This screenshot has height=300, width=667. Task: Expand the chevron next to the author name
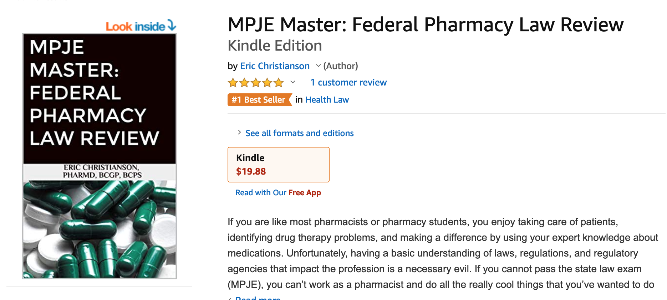tap(318, 66)
